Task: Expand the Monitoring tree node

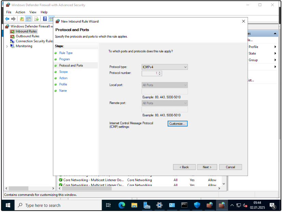Action: tap(7, 46)
